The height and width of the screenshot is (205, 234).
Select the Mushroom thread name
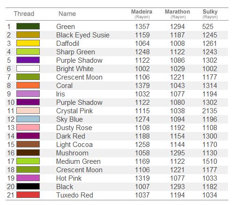[72, 153]
